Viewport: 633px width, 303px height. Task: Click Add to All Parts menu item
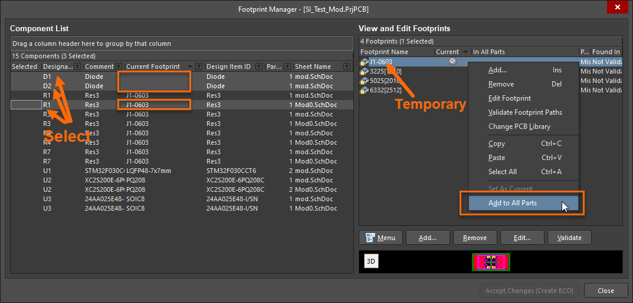[524, 203]
